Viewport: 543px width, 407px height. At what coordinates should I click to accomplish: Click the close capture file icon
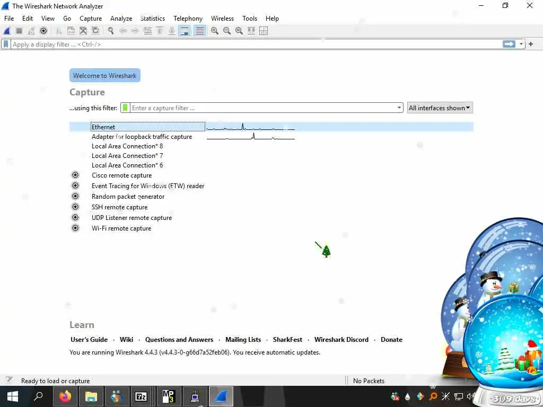coord(83,31)
